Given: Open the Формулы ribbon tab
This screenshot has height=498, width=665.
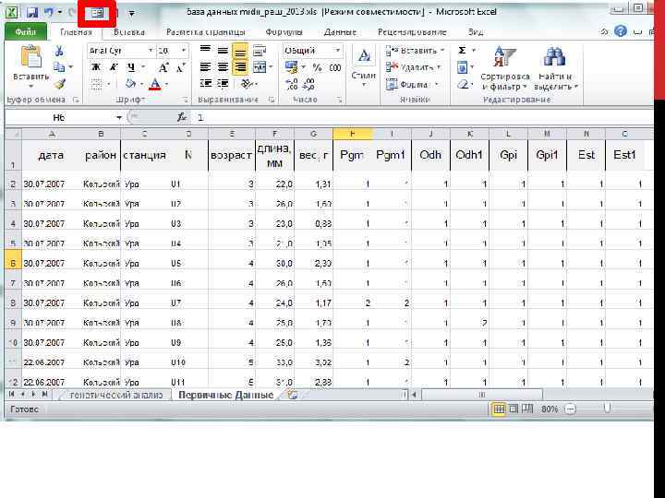Looking at the screenshot, I should pyautogui.click(x=282, y=31).
